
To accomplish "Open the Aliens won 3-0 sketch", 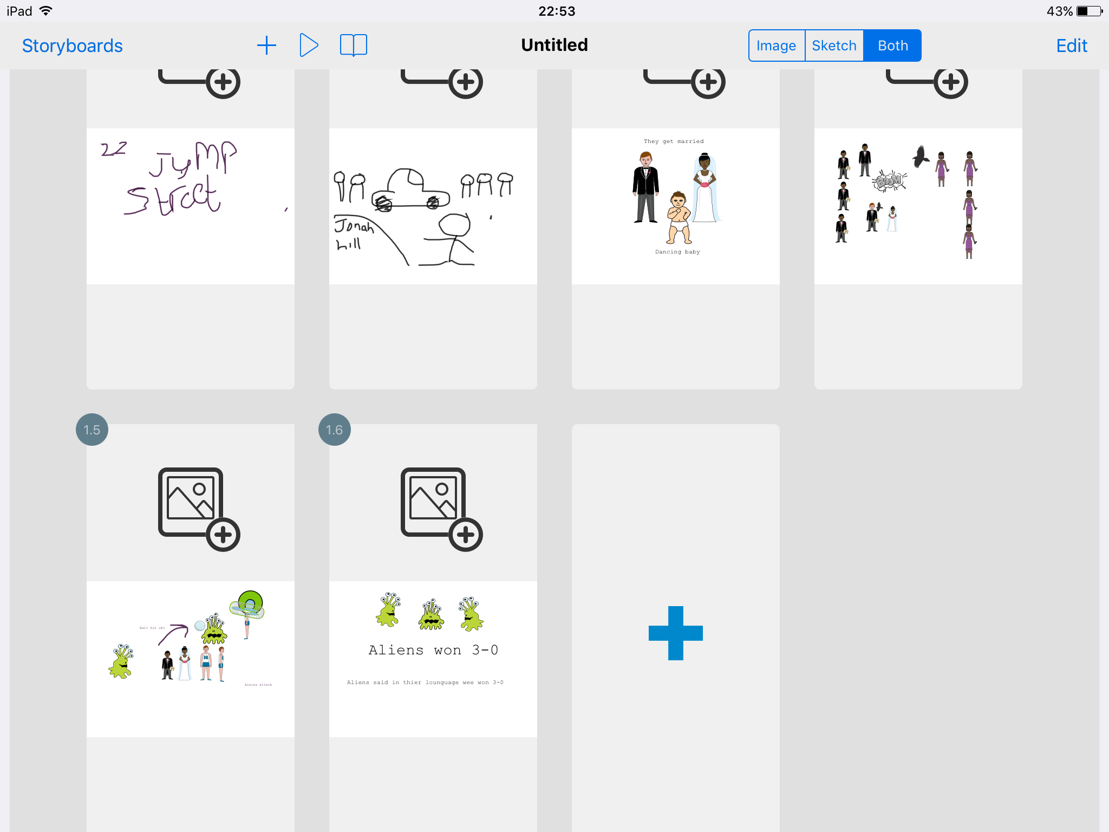I will tap(433, 659).
